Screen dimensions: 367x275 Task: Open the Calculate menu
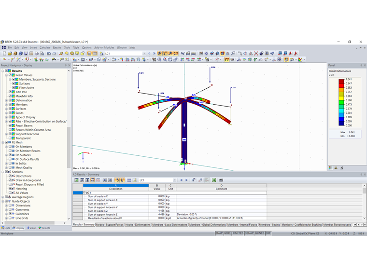[x=45, y=47]
